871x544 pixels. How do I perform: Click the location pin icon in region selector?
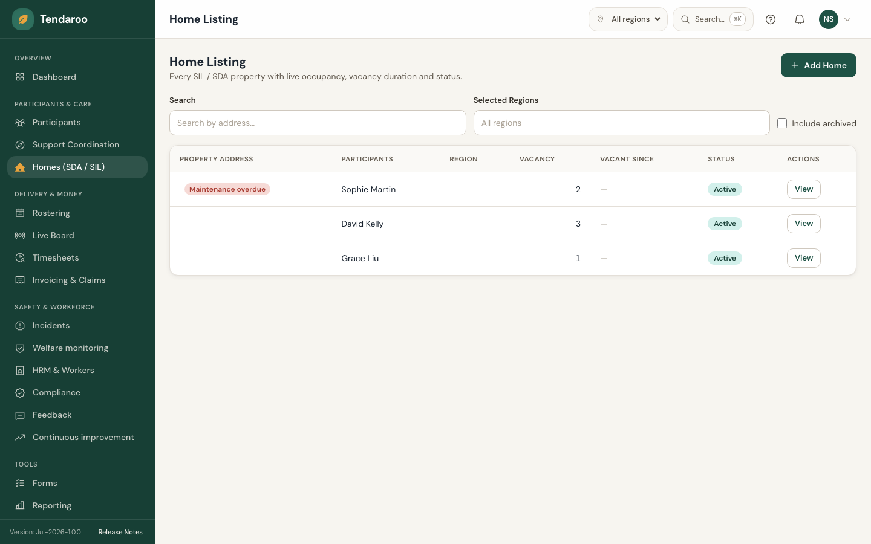coord(600,19)
